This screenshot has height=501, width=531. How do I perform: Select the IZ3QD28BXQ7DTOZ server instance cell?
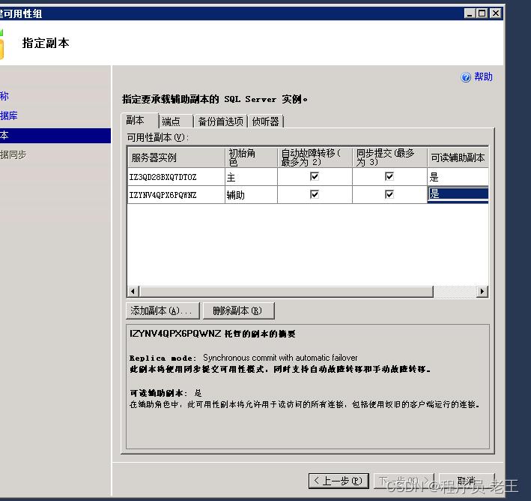[175, 177]
